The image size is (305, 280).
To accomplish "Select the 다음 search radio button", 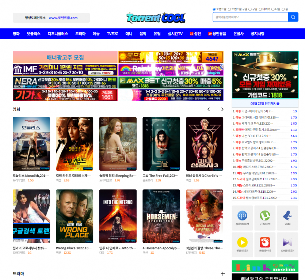I will point(273,9).
